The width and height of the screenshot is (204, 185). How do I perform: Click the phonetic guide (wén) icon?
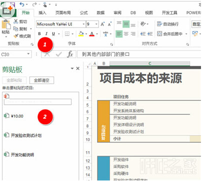pos(105,34)
